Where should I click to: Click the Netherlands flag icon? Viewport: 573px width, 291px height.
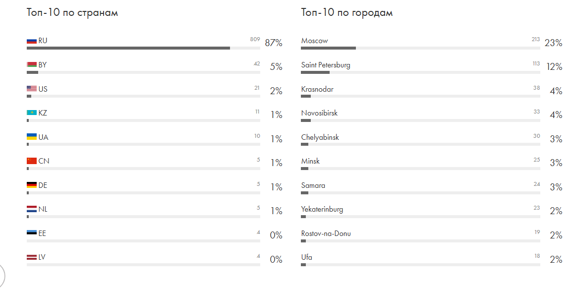[32, 209]
